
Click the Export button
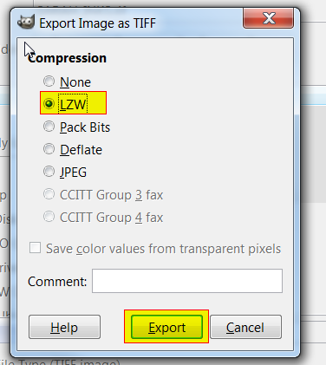coord(166,327)
